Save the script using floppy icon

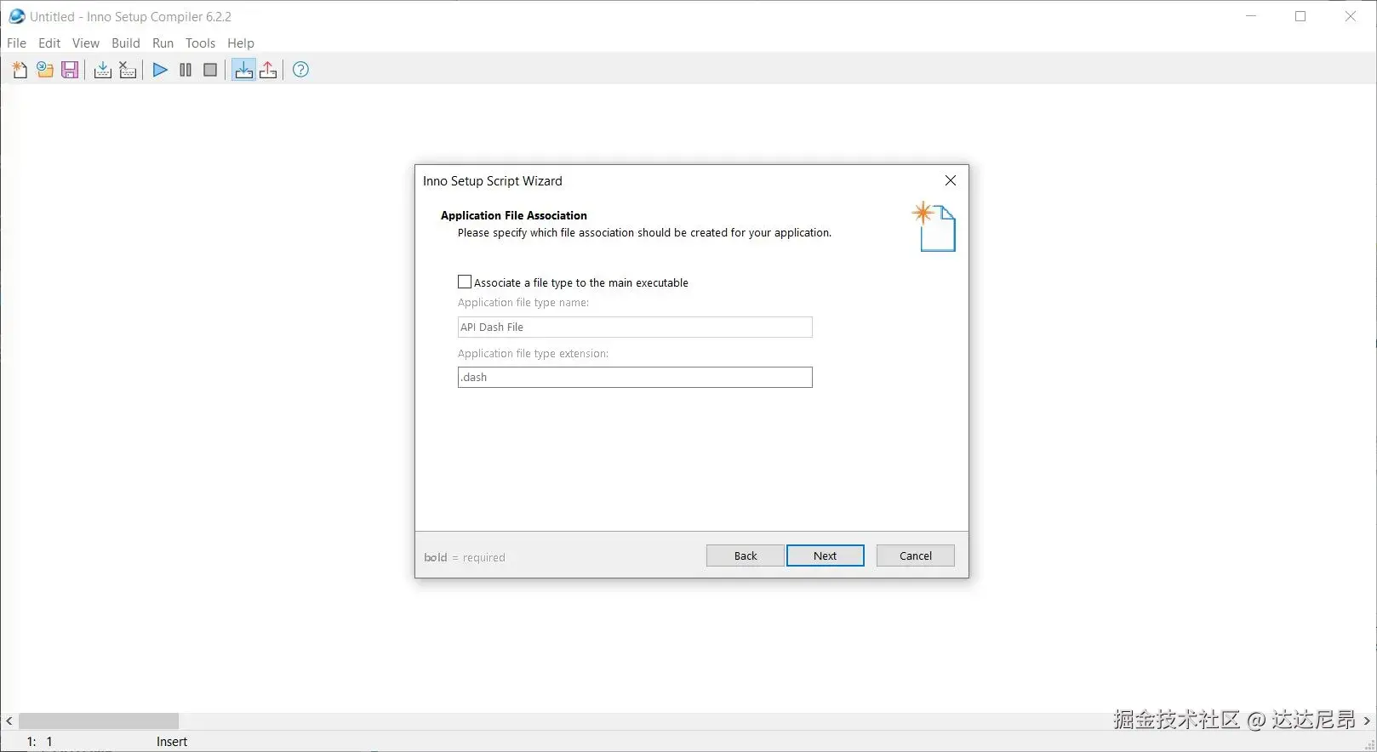click(70, 70)
